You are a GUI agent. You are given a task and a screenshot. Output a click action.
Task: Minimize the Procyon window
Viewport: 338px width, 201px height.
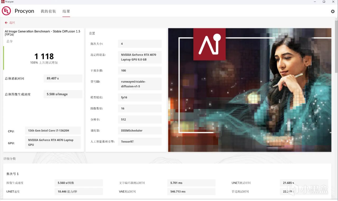(315, 2)
